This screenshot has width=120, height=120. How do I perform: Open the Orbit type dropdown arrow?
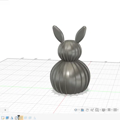(x=79, y=110)
